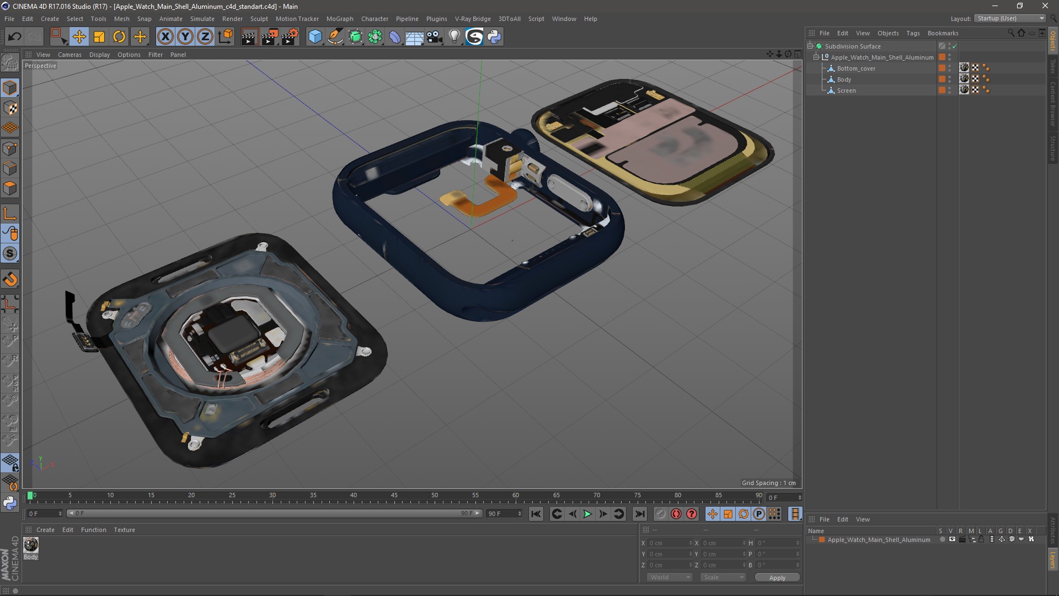This screenshot has height=596, width=1059.
Task: Toggle Body visibility dots
Action: click(x=949, y=79)
